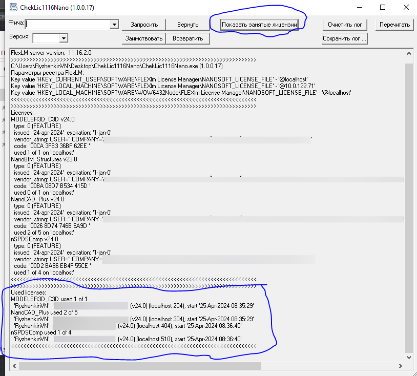This screenshot has width=417, height=376.
Task: Save the log via Сохранить лог ...
Action: (x=345, y=38)
